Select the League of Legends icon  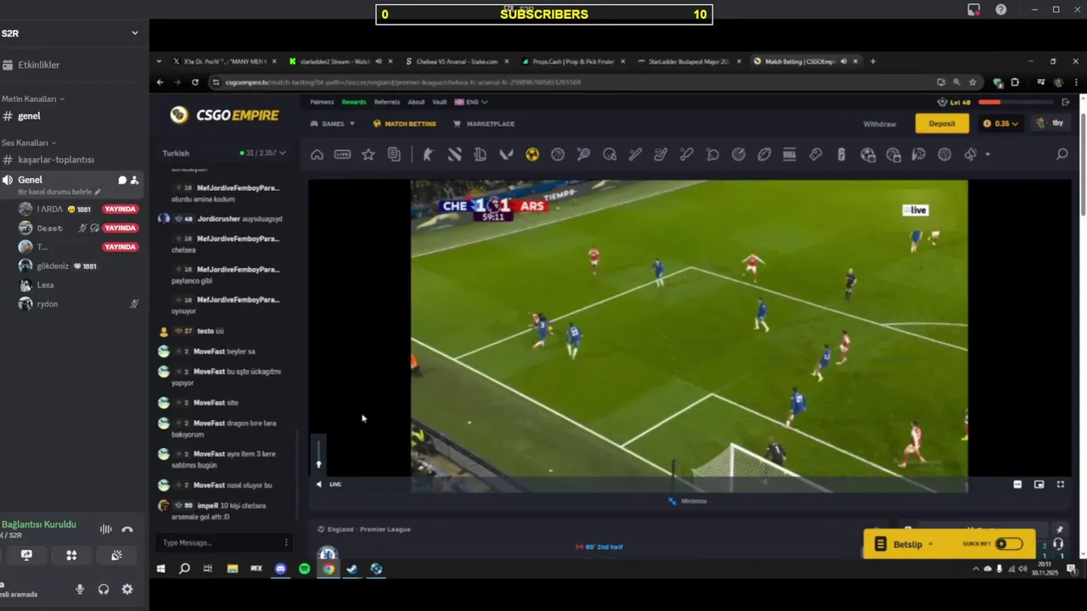[480, 154]
